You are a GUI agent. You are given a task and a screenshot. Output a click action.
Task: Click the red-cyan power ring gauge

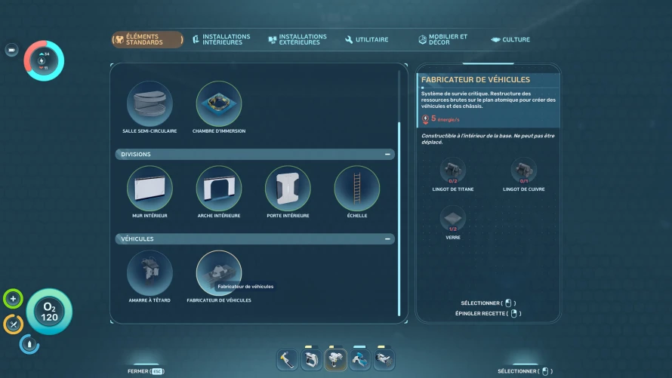(x=44, y=61)
